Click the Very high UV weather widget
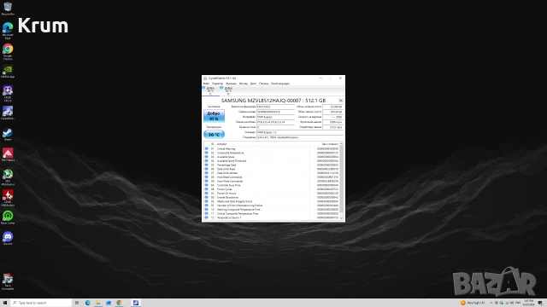 coord(473,303)
